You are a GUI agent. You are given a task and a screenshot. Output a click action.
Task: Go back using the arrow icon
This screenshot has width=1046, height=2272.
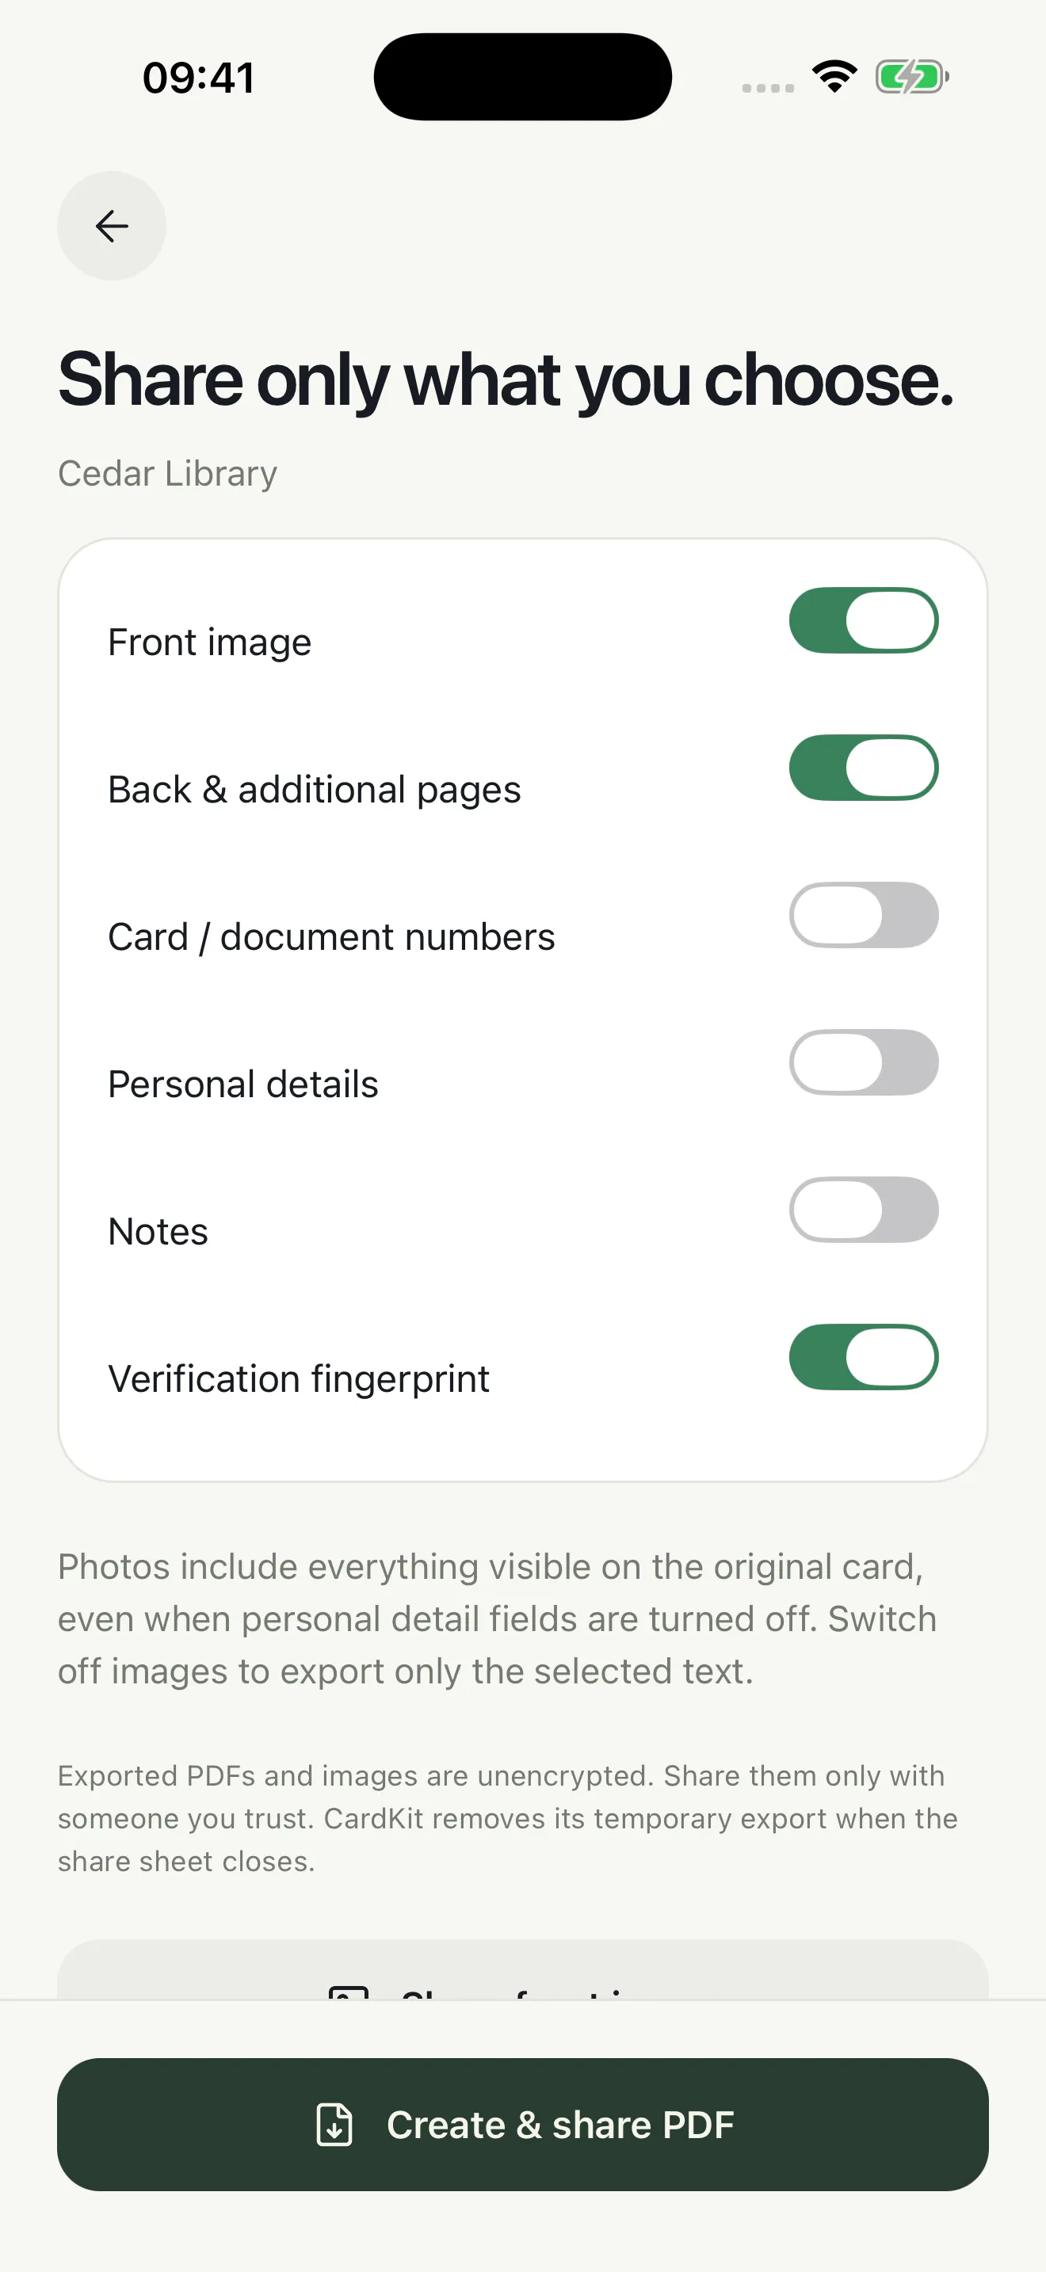(x=112, y=226)
